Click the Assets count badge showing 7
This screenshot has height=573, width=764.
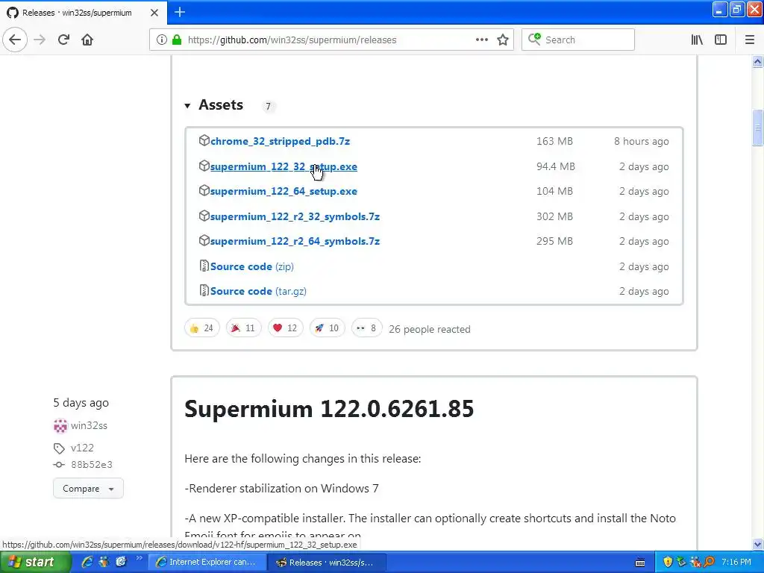(268, 106)
